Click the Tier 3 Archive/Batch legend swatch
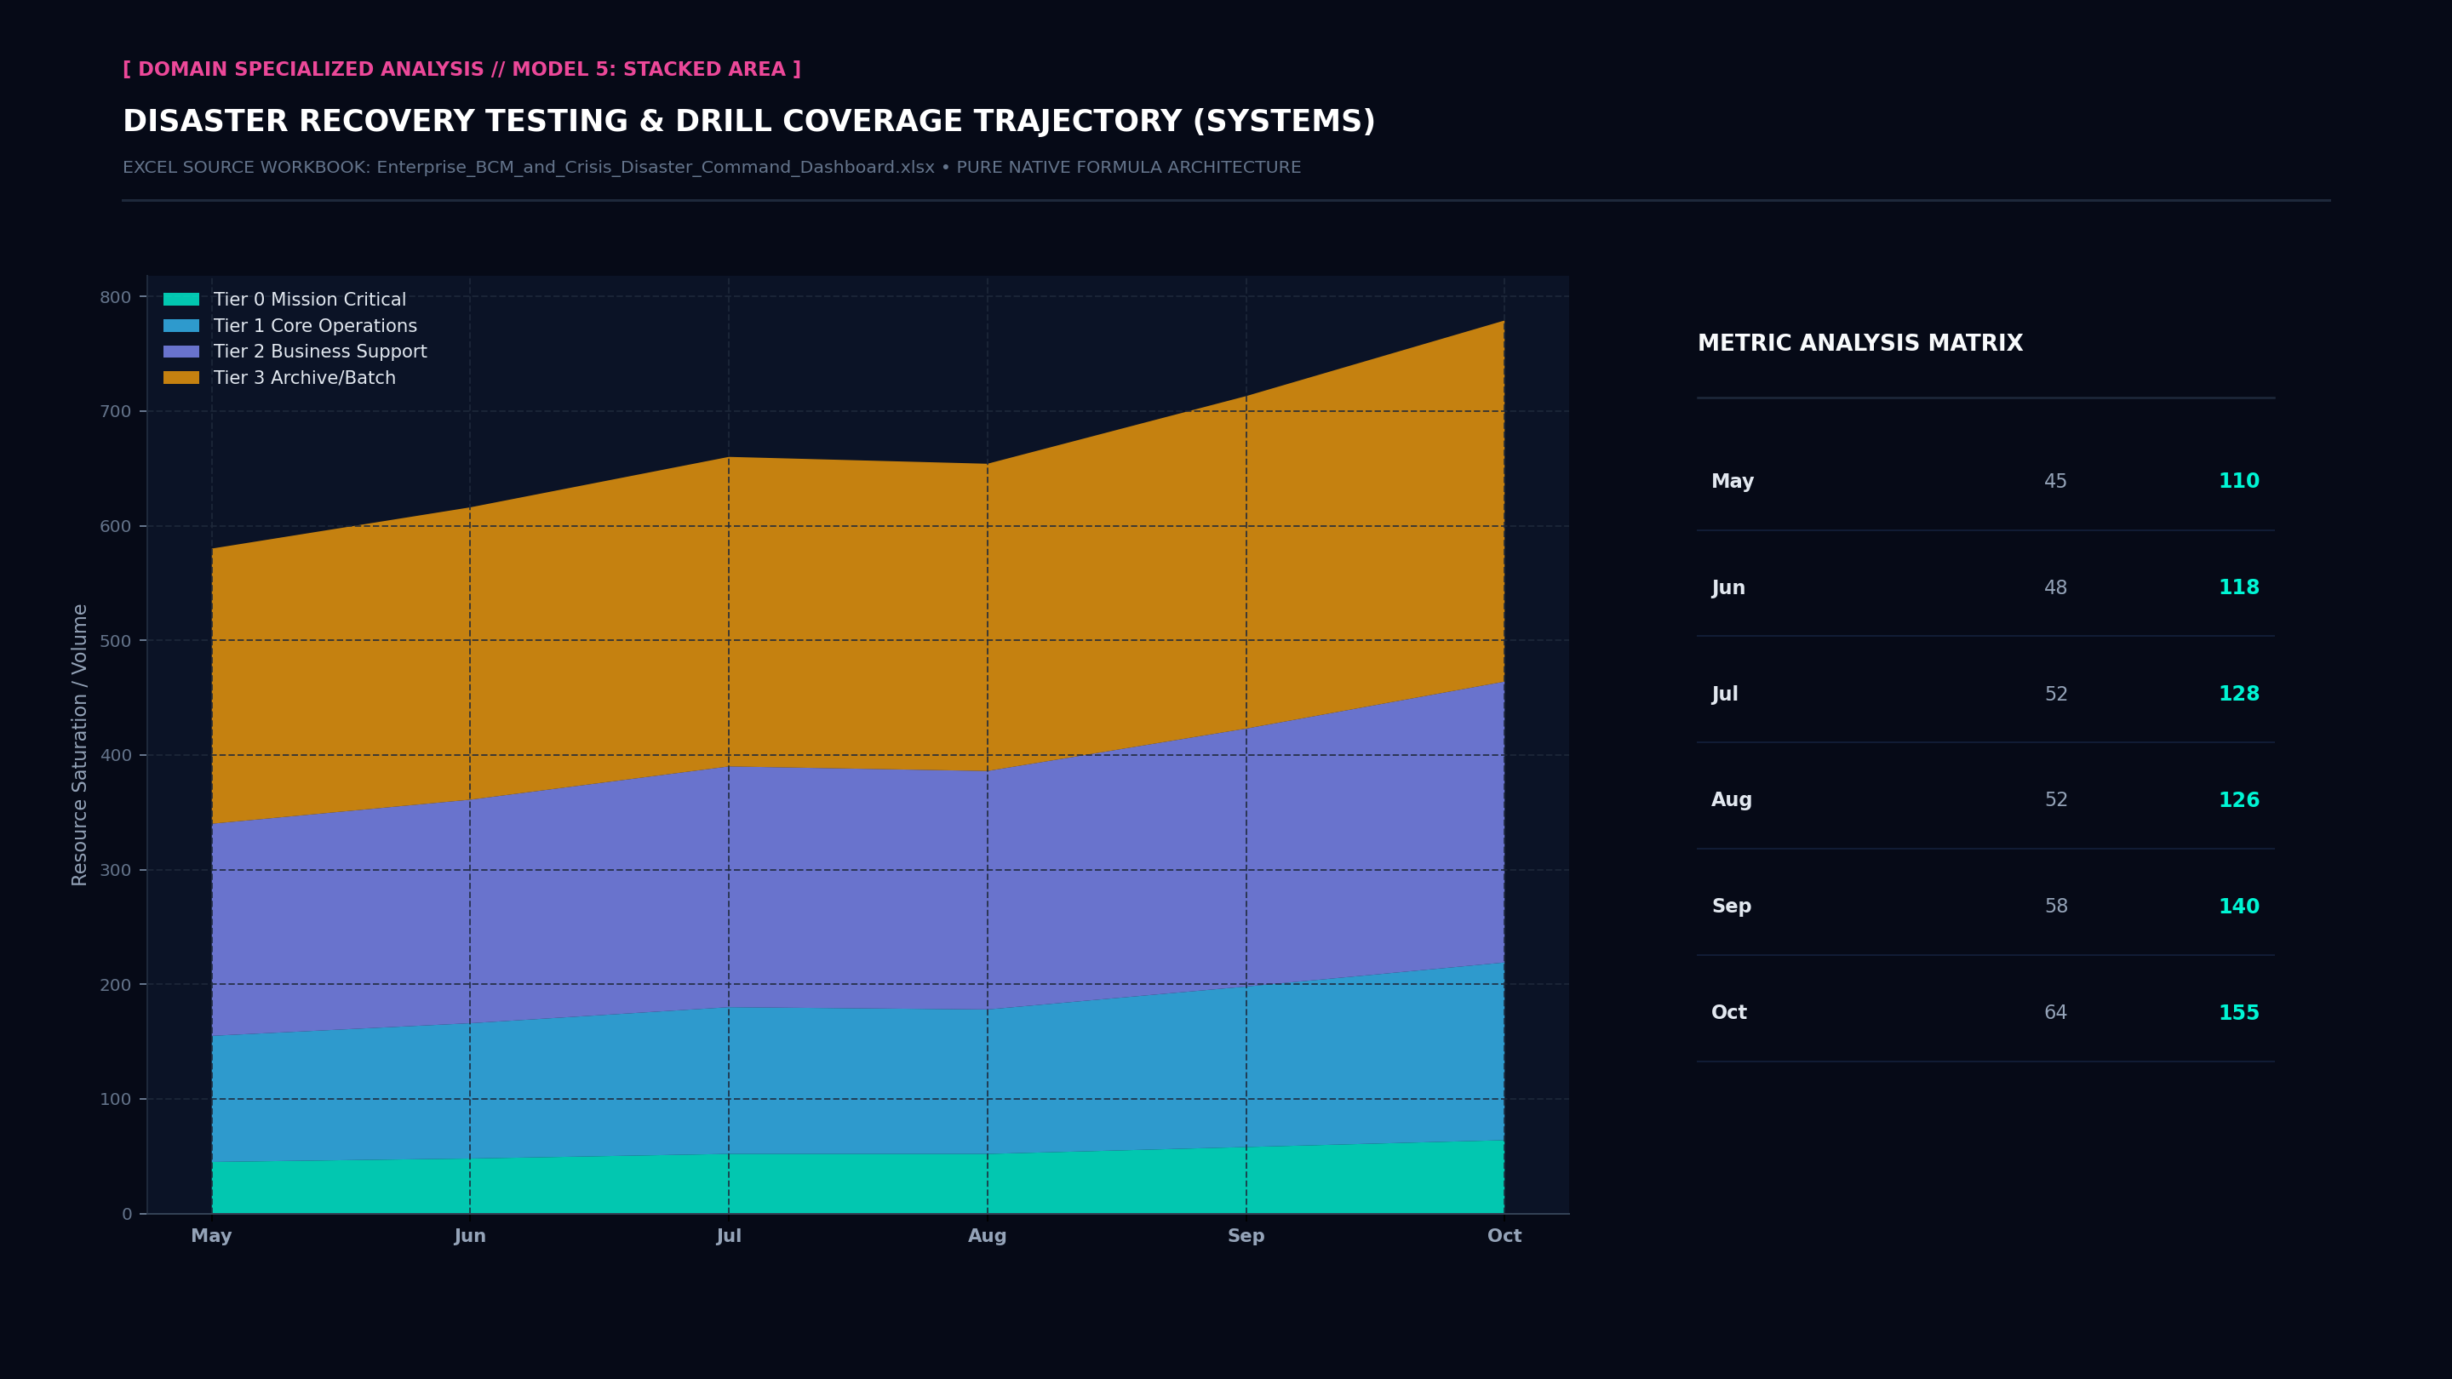Screen dimensions: 2452x1379 click(180, 378)
